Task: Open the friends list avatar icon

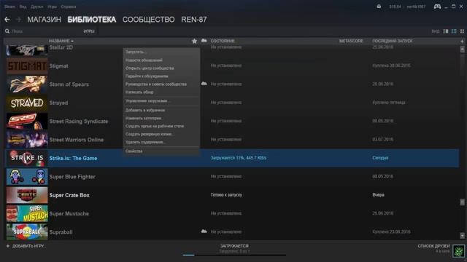Action: tap(459, 251)
